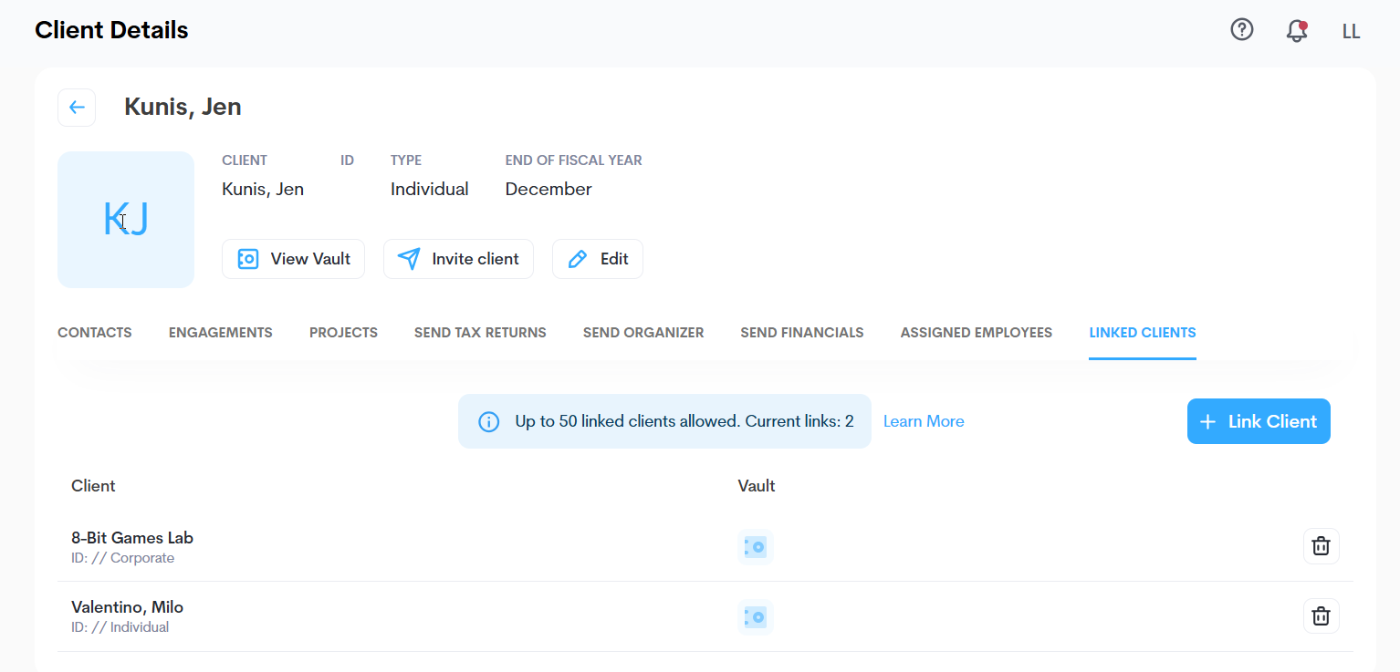Click Invite client button

458,259
